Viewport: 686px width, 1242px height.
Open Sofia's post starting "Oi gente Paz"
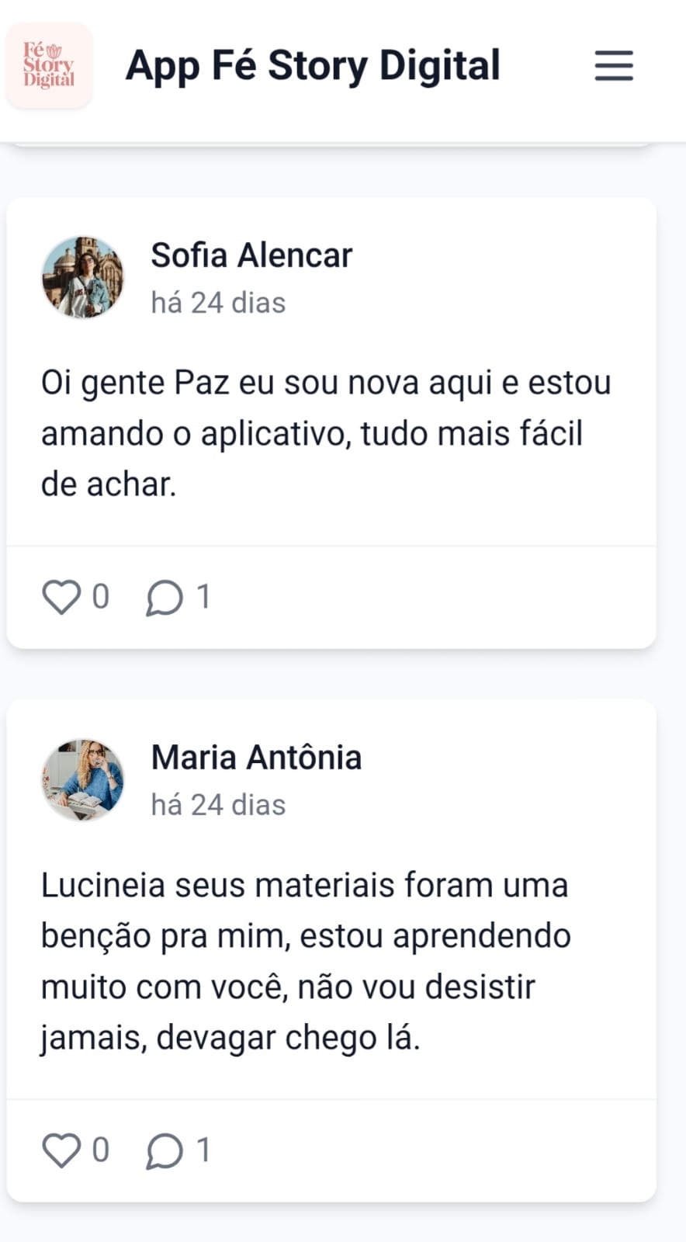tap(326, 433)
